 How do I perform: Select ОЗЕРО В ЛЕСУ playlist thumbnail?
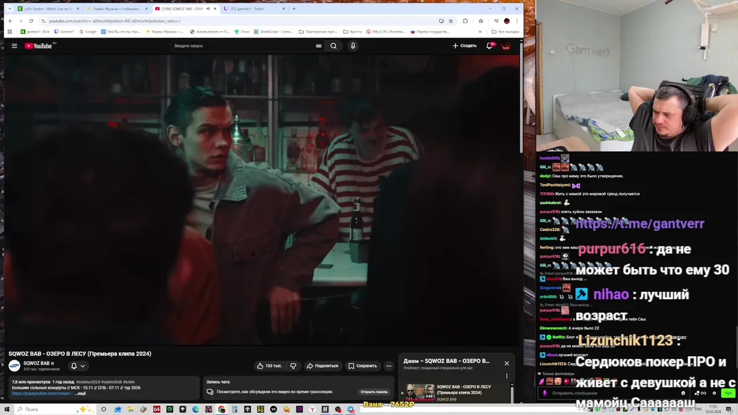click(x=420, y=391)
